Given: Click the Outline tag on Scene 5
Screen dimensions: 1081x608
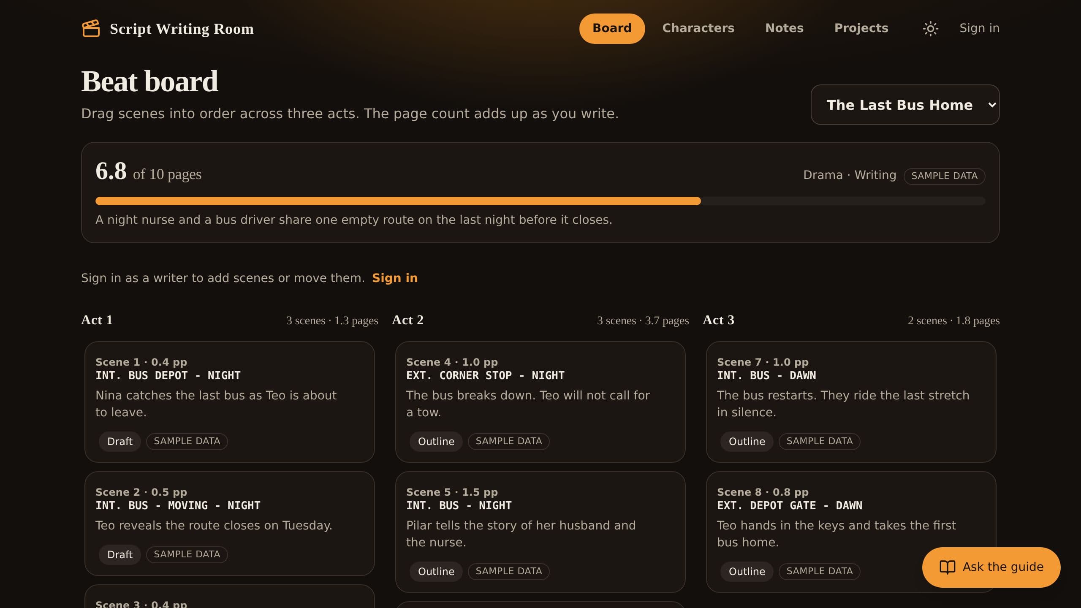Looking at the screenshot, I should pyautogui.click(x=436, y=571).
